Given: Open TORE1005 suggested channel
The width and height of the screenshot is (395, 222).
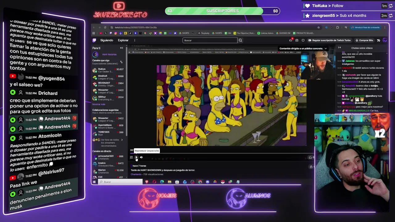Looking at the screenshot, I should tap(108, 133).
